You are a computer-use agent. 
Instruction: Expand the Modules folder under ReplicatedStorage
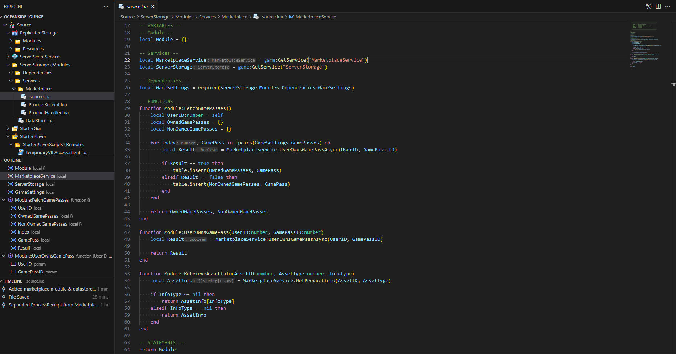[x=11, y=41]
